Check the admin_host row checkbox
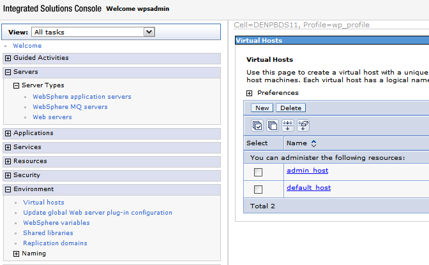 [258, 172]
